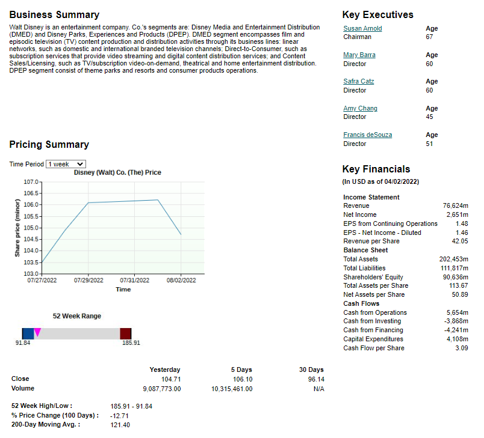Select EPS Net Income Diluted value 1.46
Screen dimensions: 484x438
coord(462,233)
